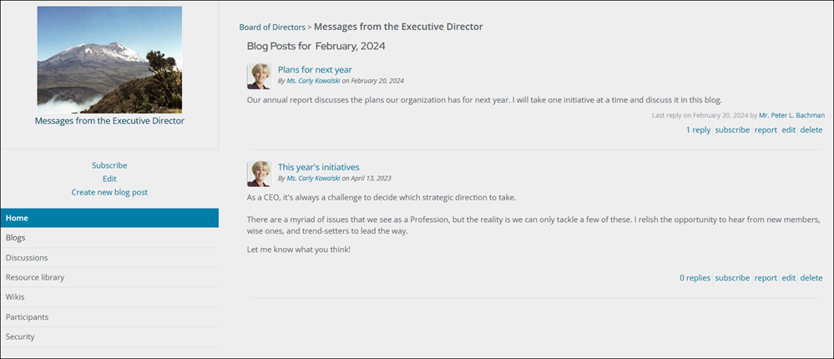Click Carly Kowalski's avatar beside Plans for next year

(x=260, y=76)
